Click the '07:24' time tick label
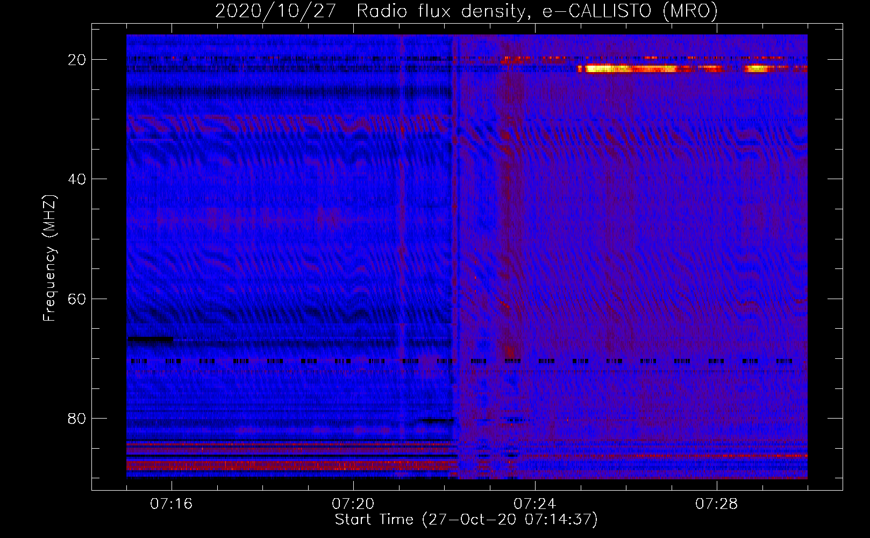Screen dimensions: 870x538 coord(535,504)
